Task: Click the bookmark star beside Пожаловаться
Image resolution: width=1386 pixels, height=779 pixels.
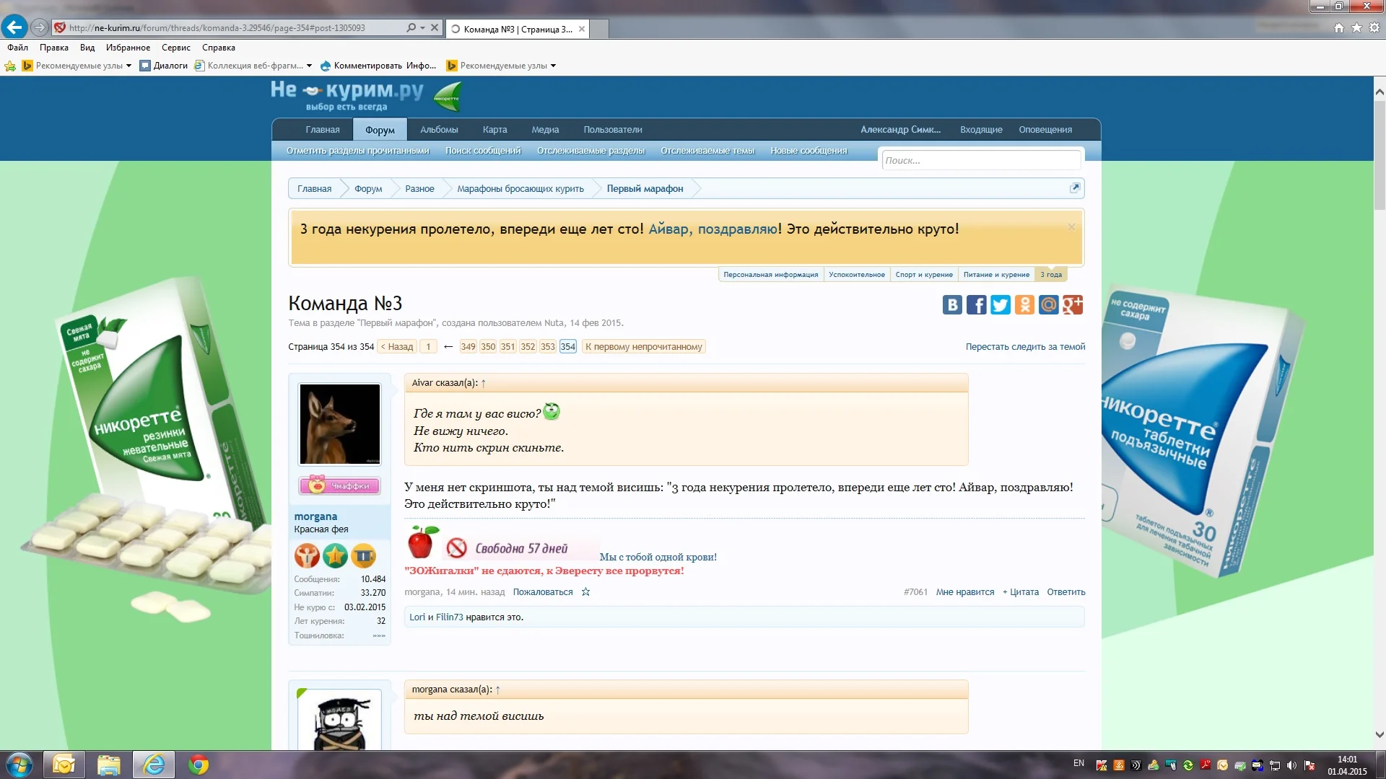Action: (x=585, y=592)
